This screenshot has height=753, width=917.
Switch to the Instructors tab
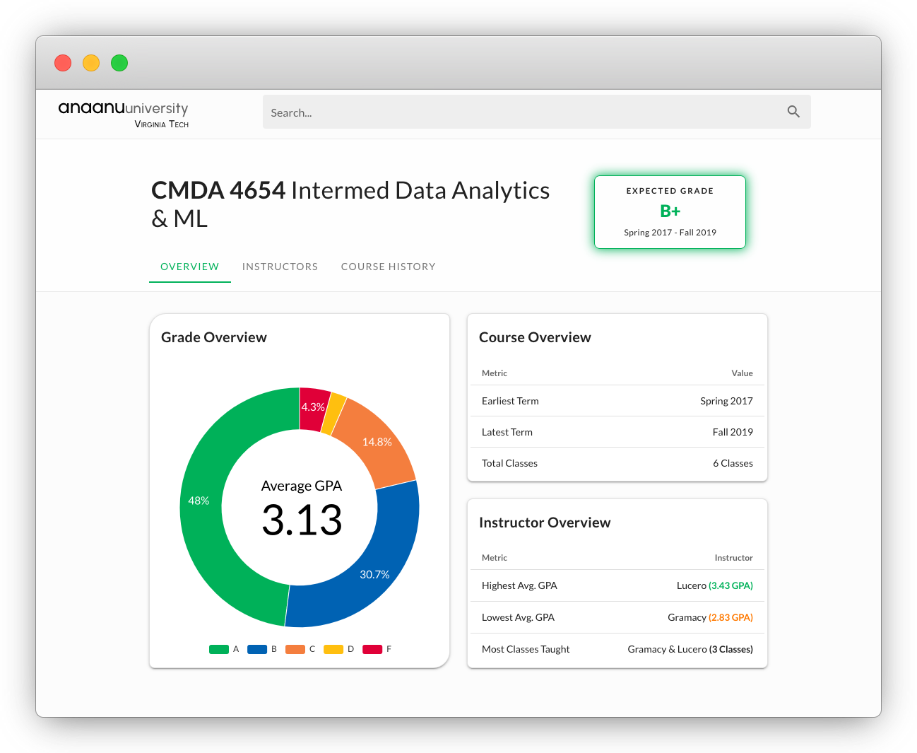(x=280, y=267)
